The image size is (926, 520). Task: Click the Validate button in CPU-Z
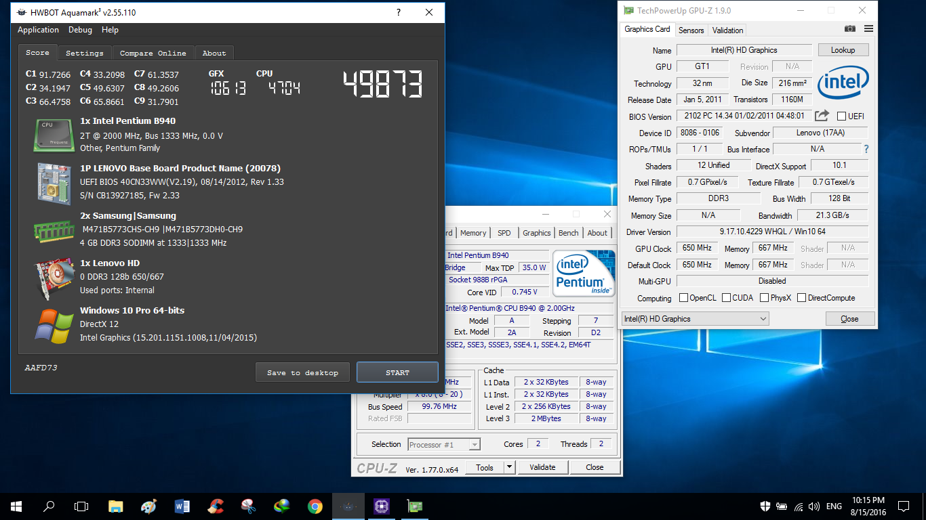pyautogui.click(x=542, y=467)
